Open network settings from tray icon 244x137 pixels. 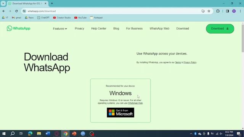pos(217,134)
